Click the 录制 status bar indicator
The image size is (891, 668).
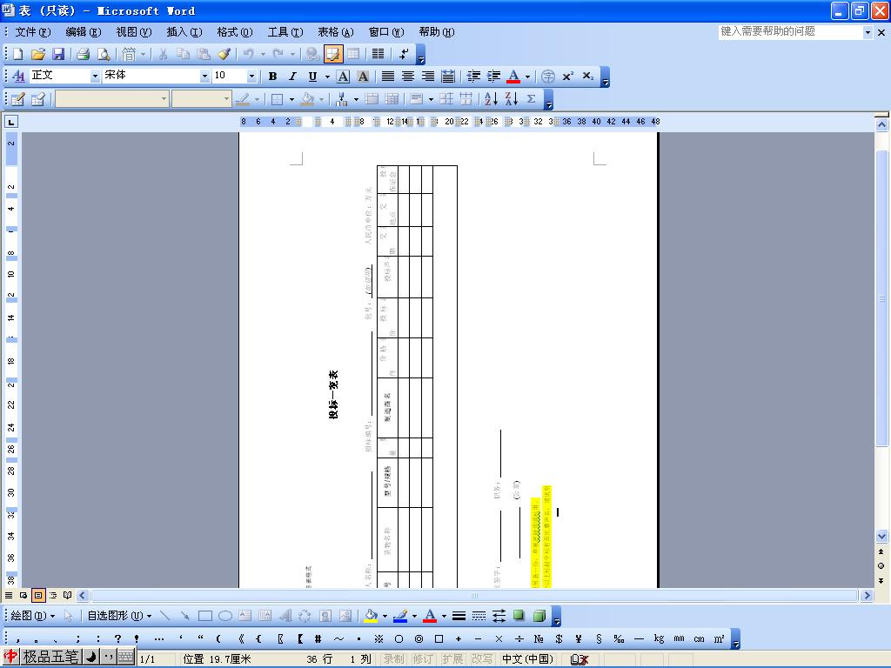393,659
